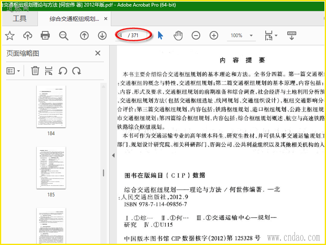Click the cloud upload icon
This screenshot has height=245, width=326.
coord(28,36)
